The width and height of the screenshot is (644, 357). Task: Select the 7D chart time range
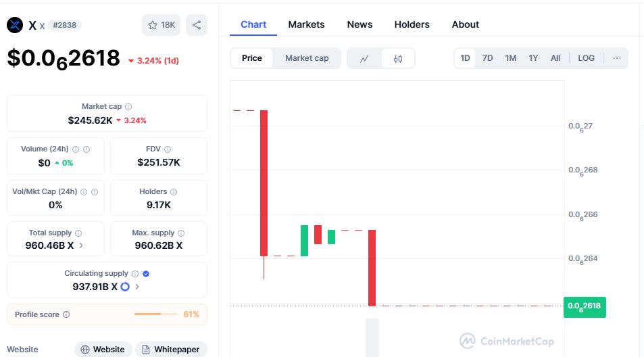tap(487, 58)
